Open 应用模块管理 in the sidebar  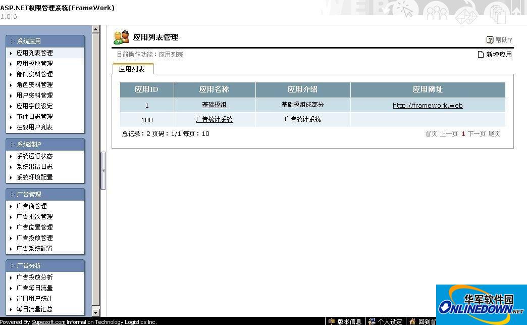click(35, 64)
